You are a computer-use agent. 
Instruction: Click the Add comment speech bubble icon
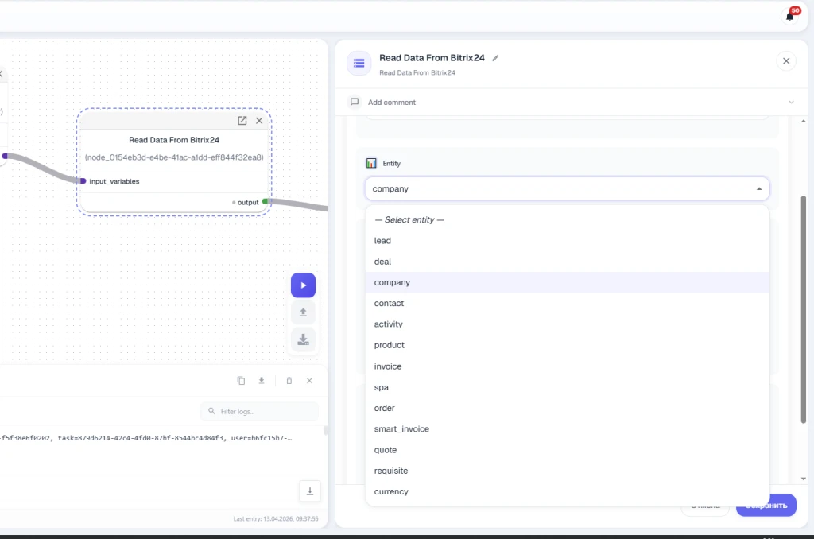point(355,103)
